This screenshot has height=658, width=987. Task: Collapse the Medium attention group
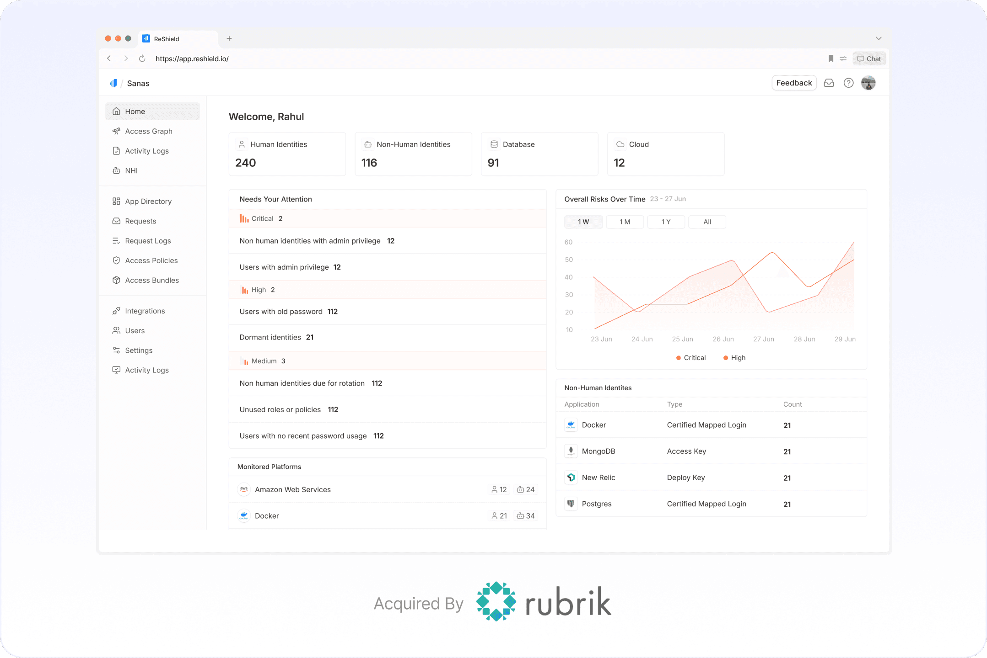click(x=264, y=361)
